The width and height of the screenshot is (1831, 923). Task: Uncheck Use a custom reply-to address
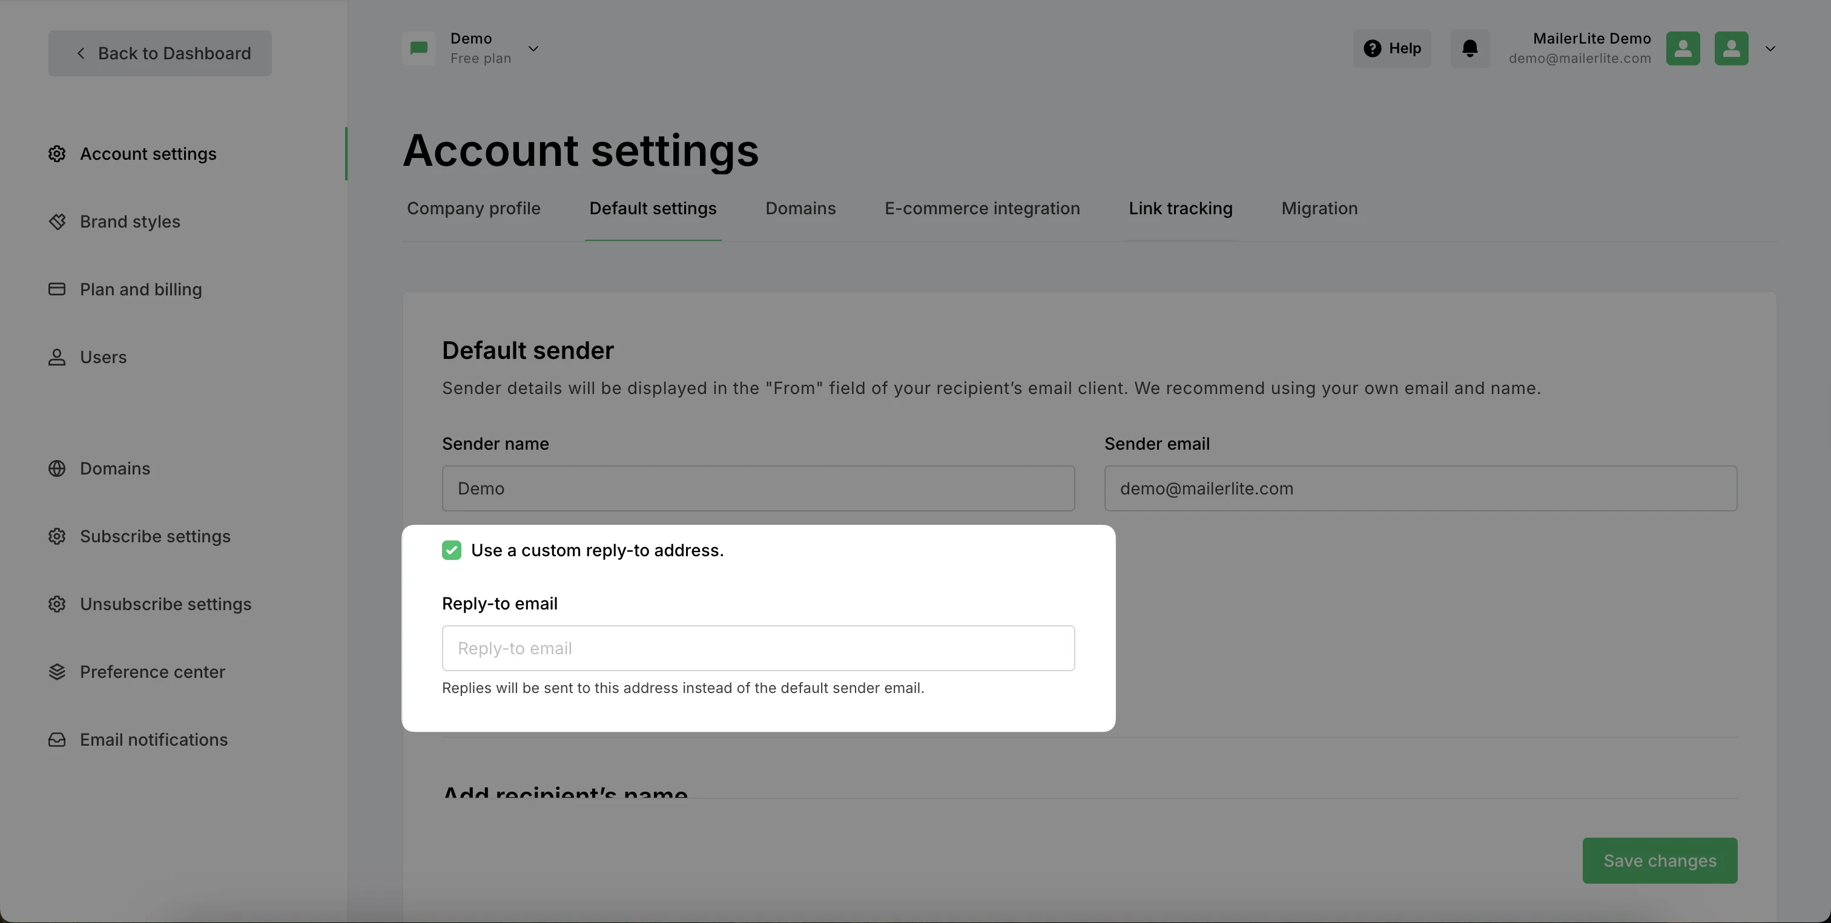coord(451,551)
